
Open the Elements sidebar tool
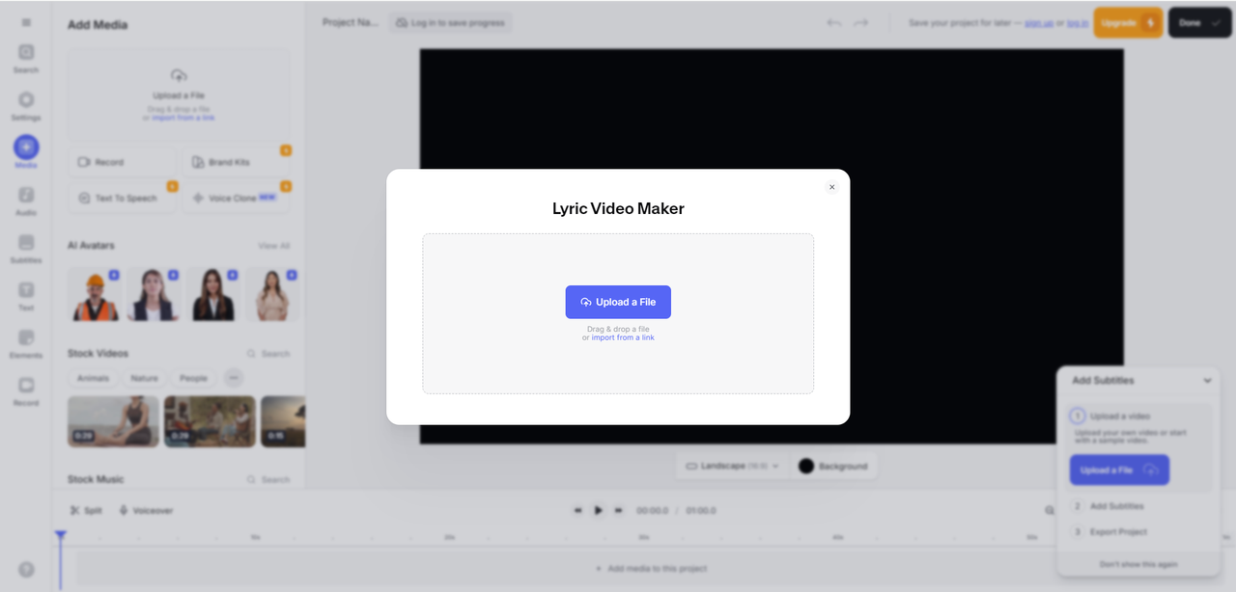[x=26, y=343]
